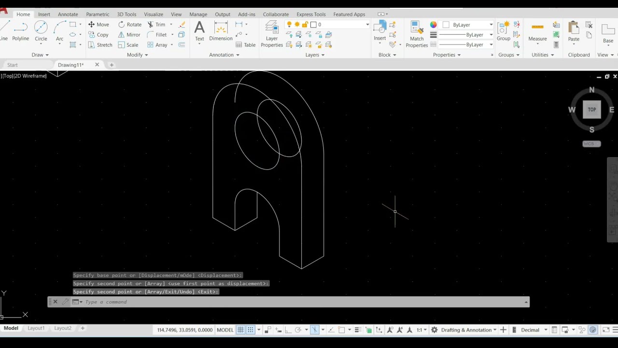Activate the Array command

coord(157,45)
